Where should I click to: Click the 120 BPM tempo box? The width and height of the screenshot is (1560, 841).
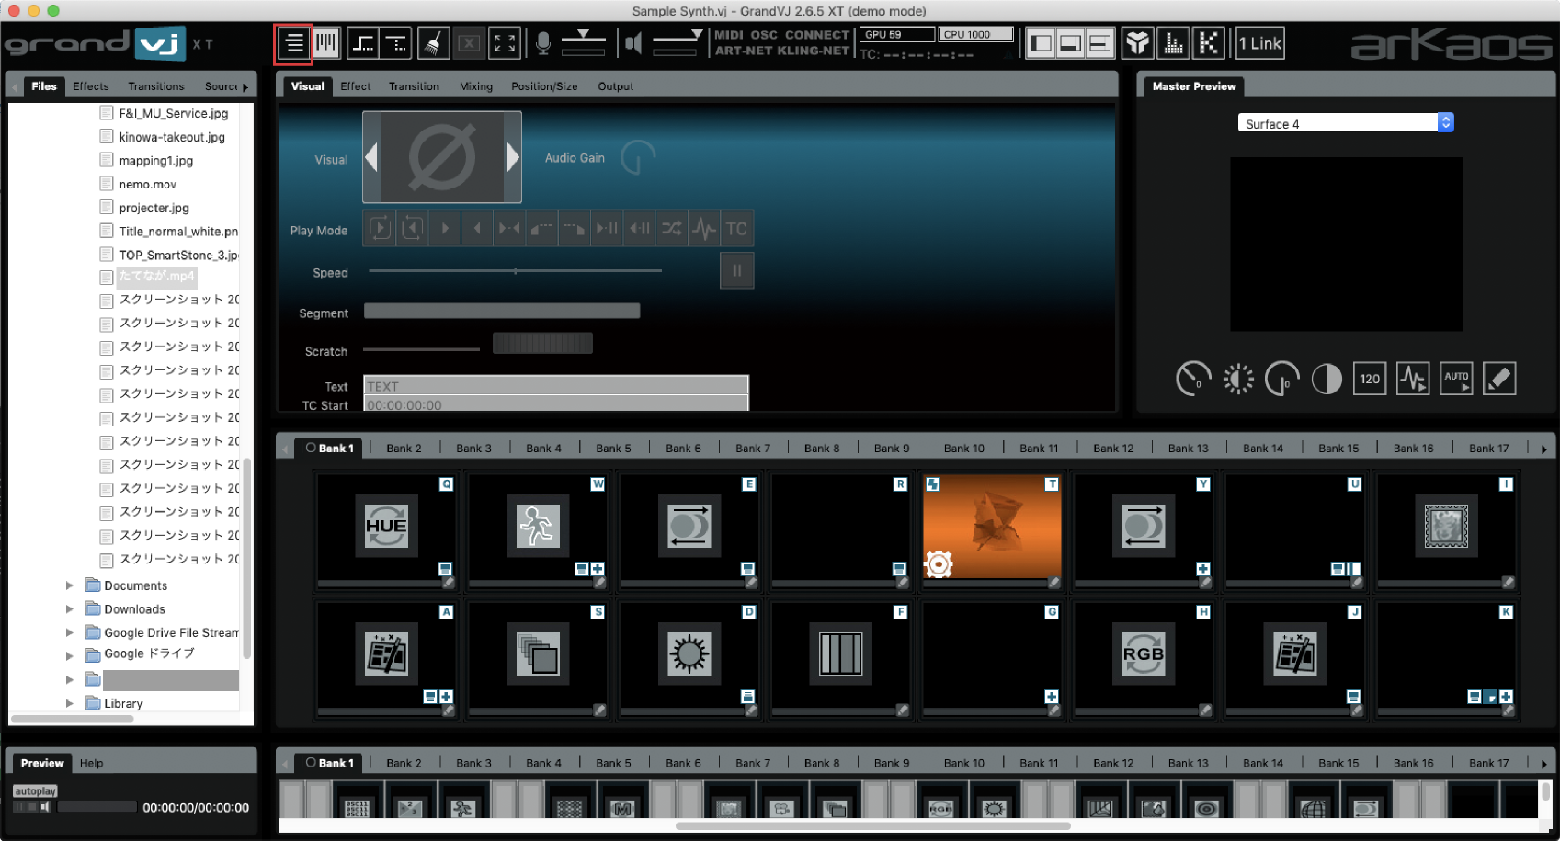pyautogui.click(x=1370, y=379)
